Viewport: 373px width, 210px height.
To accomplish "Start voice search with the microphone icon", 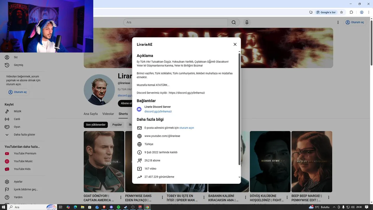I will coord(247,22).
